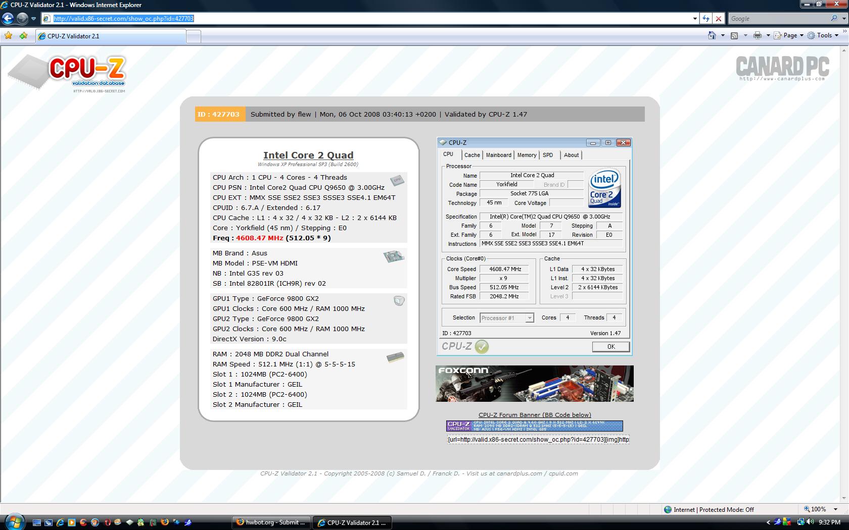Click the red 4608.47 MHz frequency value

tap(260, 238)
